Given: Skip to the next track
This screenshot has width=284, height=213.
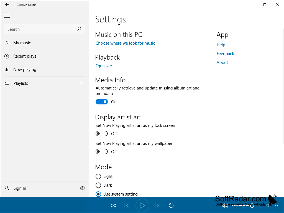Looking at the screenshot, I should pyautogui.click(x=158, y=206).
